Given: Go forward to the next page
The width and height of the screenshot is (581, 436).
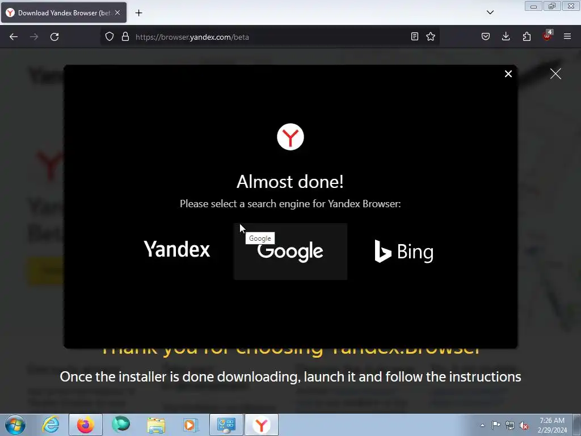Looking at the screenshot, I should 34,37.
